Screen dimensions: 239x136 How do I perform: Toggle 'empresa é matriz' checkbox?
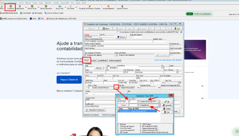[118, 32]
